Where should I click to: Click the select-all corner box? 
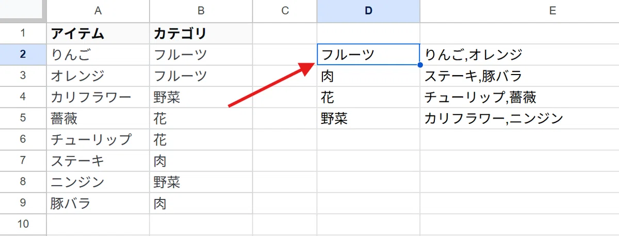23,11
